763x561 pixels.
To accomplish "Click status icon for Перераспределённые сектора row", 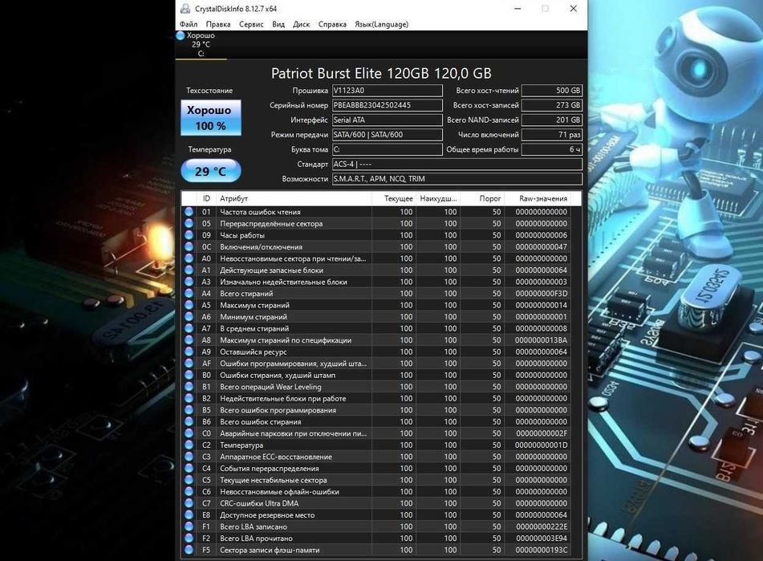I will [x=189, y=223].
